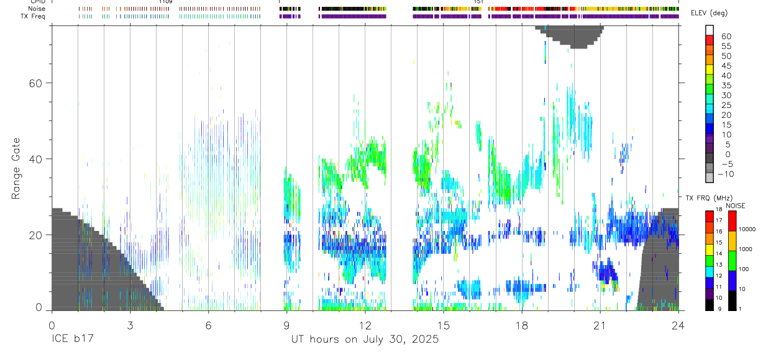This screenshot has width=763, height=352.
Task: Click the black bottom segment of NOISE color bar
Action: 732,299
